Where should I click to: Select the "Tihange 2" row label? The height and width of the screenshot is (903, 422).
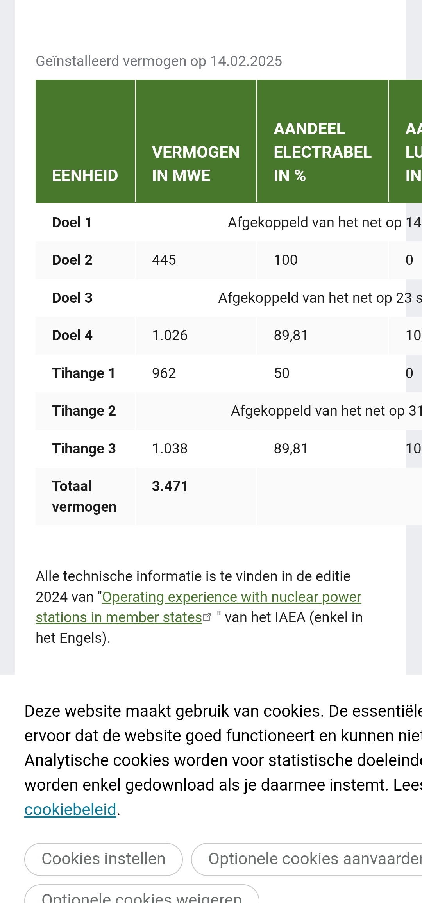(x=84, y=411)
